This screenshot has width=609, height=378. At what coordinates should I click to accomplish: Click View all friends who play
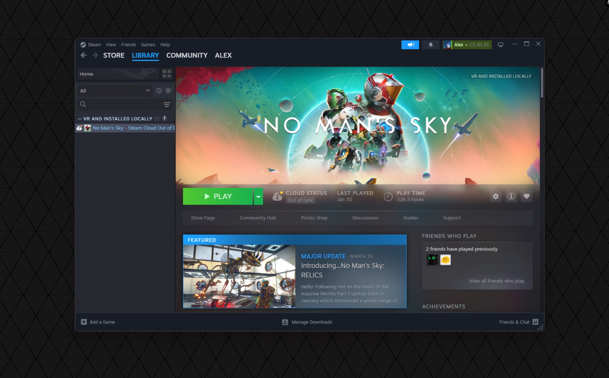pos(496,281)
